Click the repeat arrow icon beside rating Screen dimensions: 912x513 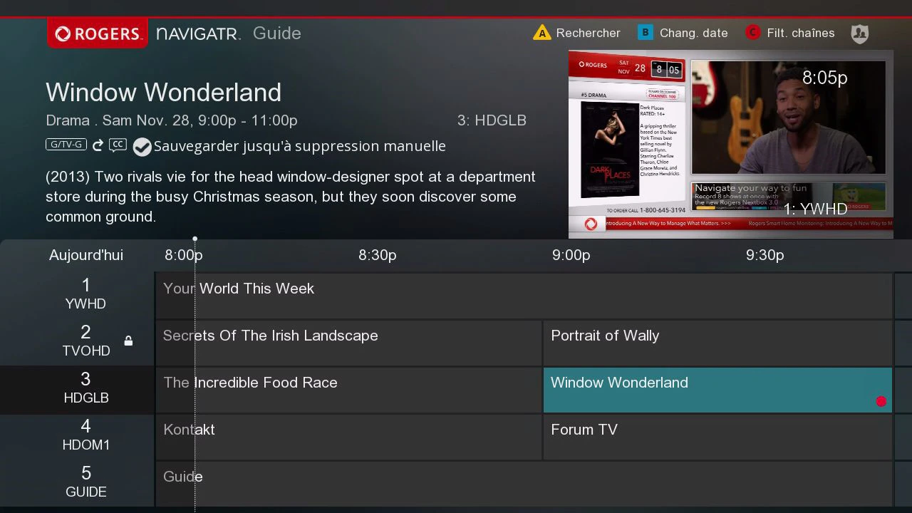click(98, 145)
